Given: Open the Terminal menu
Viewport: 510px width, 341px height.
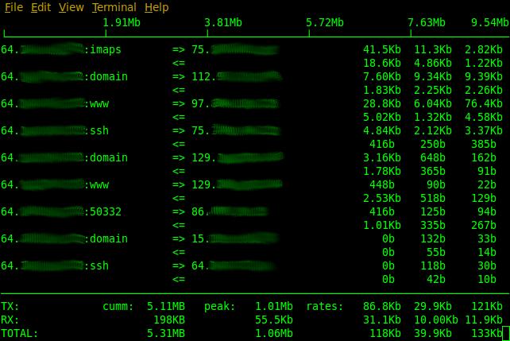Looking at the screenshot, I should click(x=114, y=7).
